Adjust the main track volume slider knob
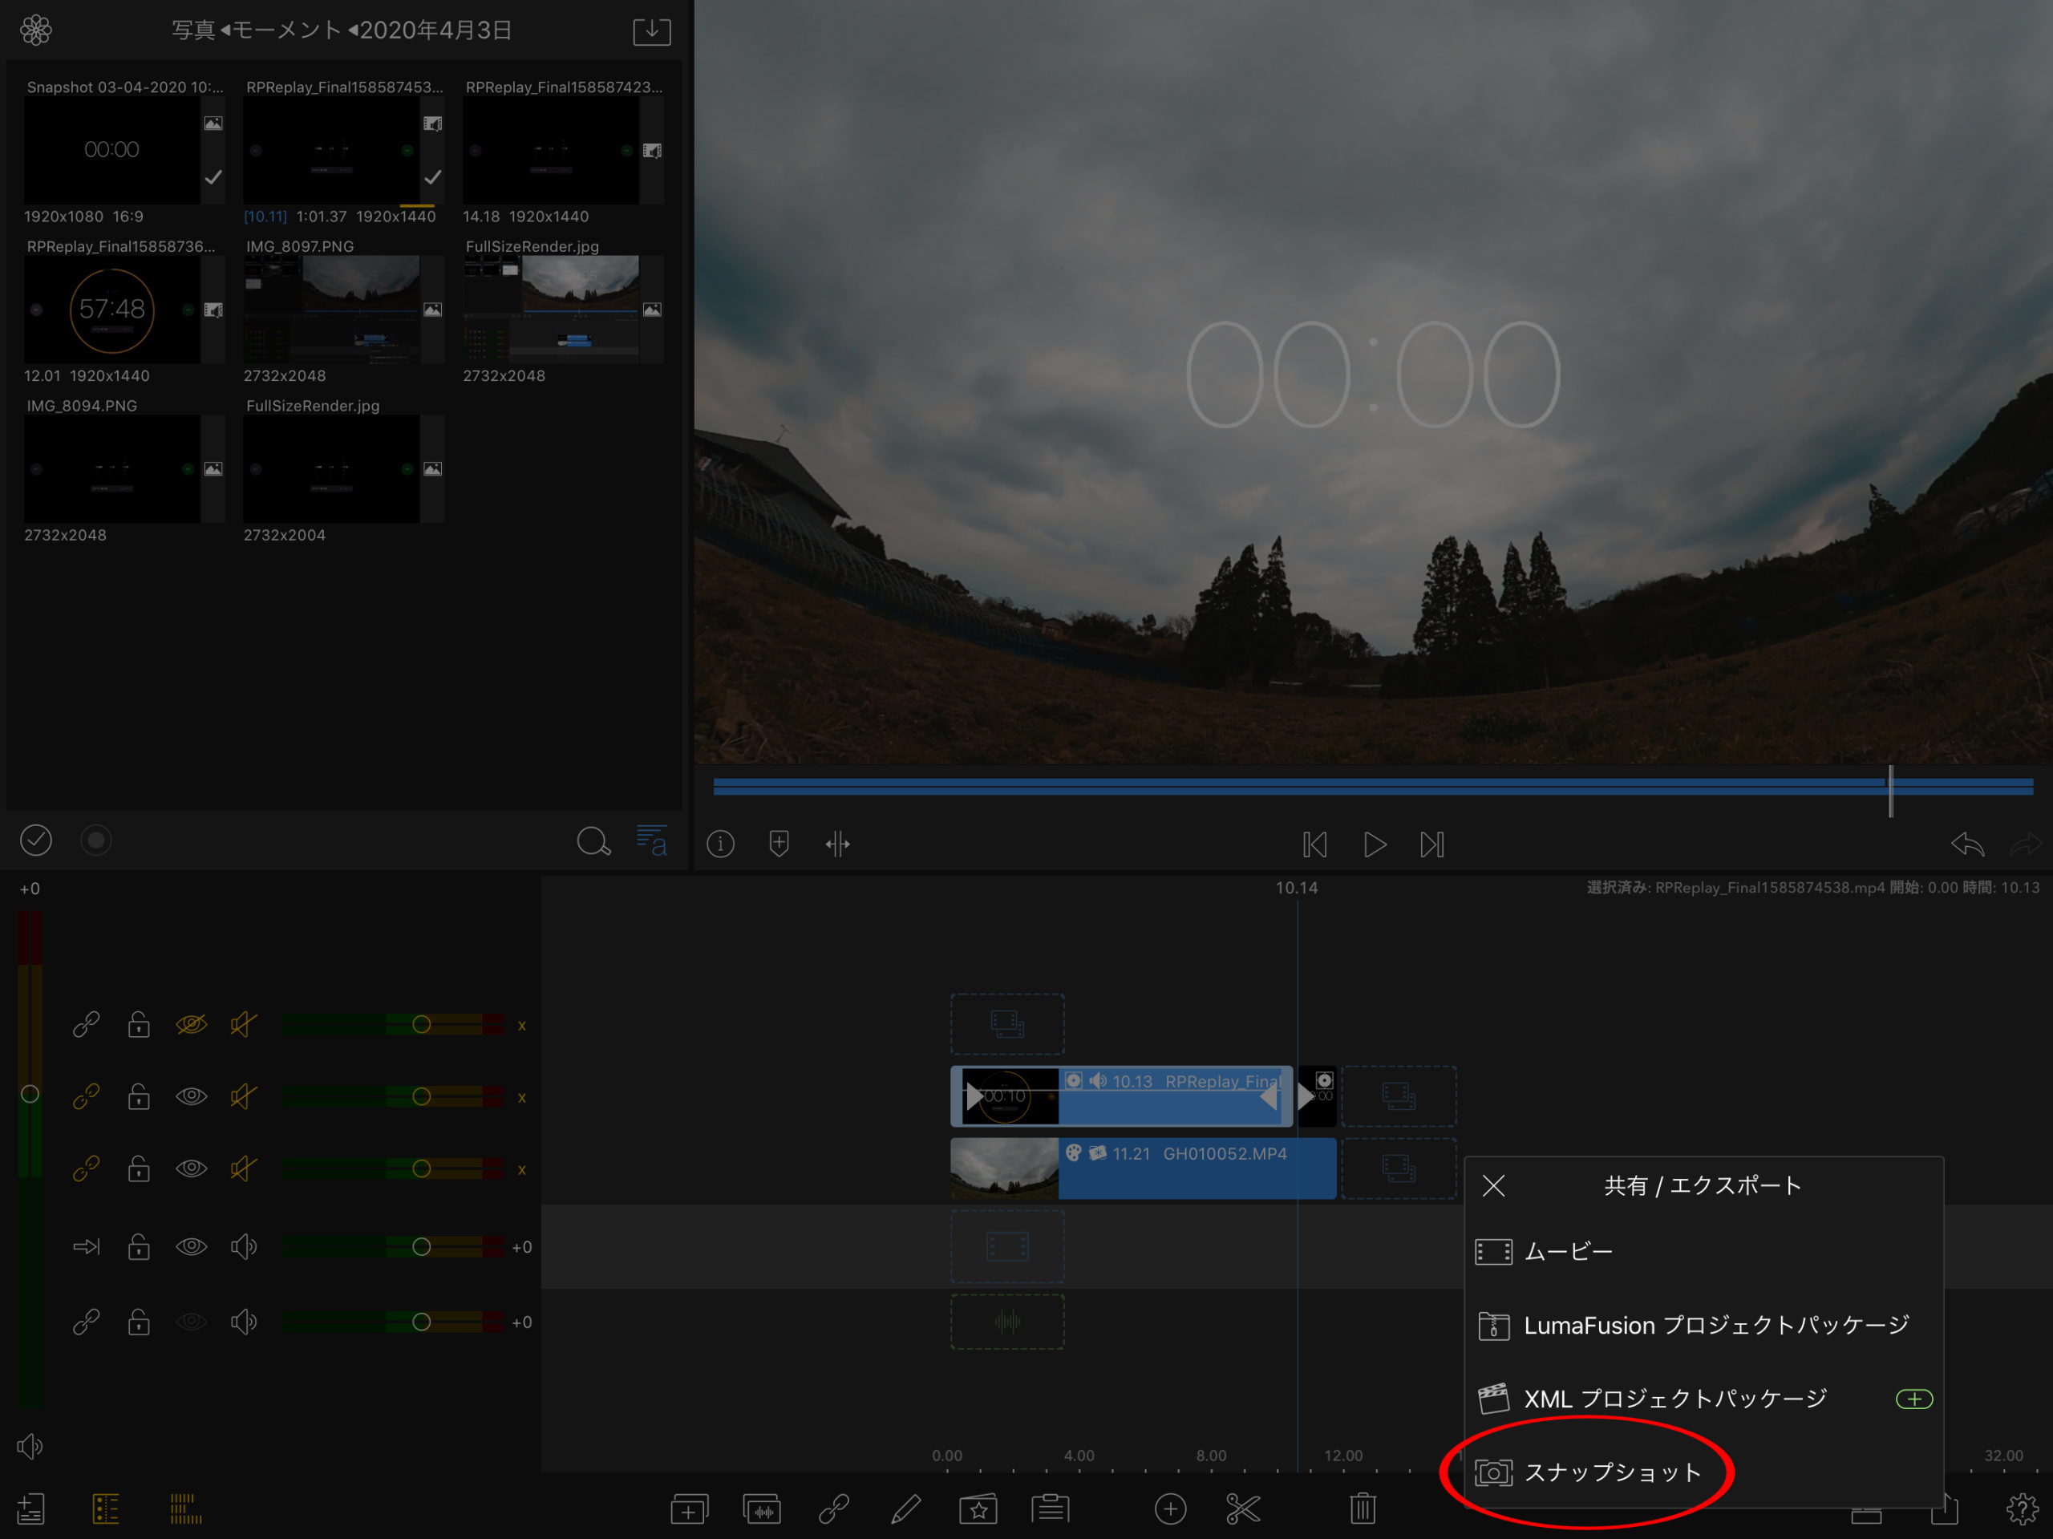Viewport: 2053px width, 1539px height. 421,1246
